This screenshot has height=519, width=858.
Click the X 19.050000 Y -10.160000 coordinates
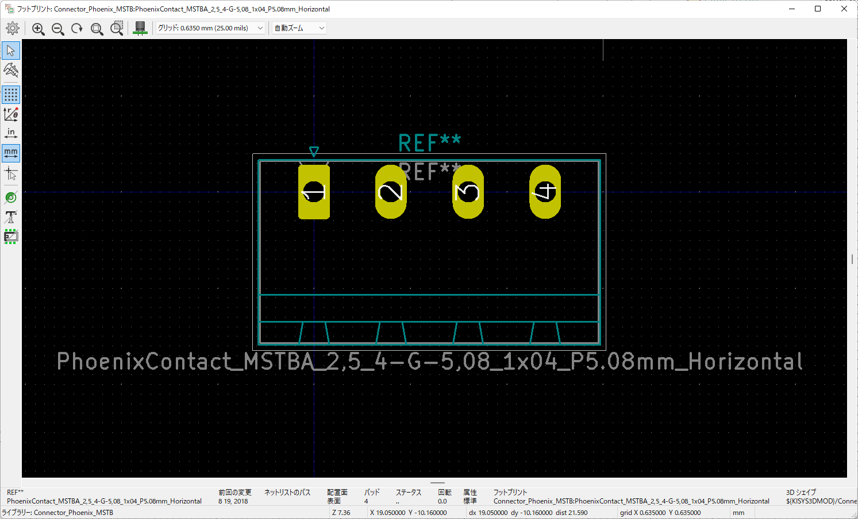[409, 513]
